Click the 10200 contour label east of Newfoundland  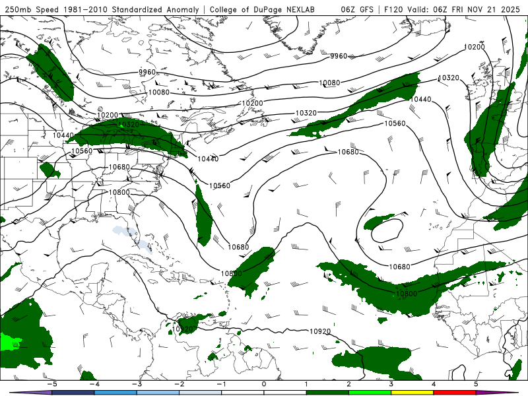252,103
